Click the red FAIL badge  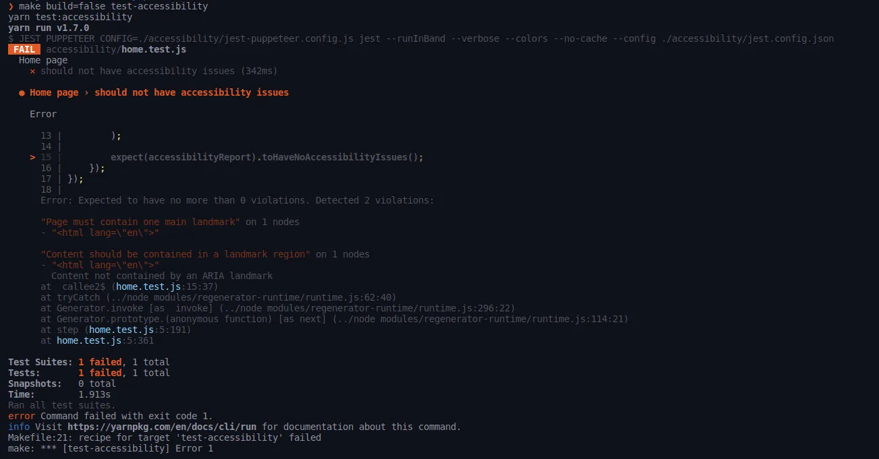point(24,50)
